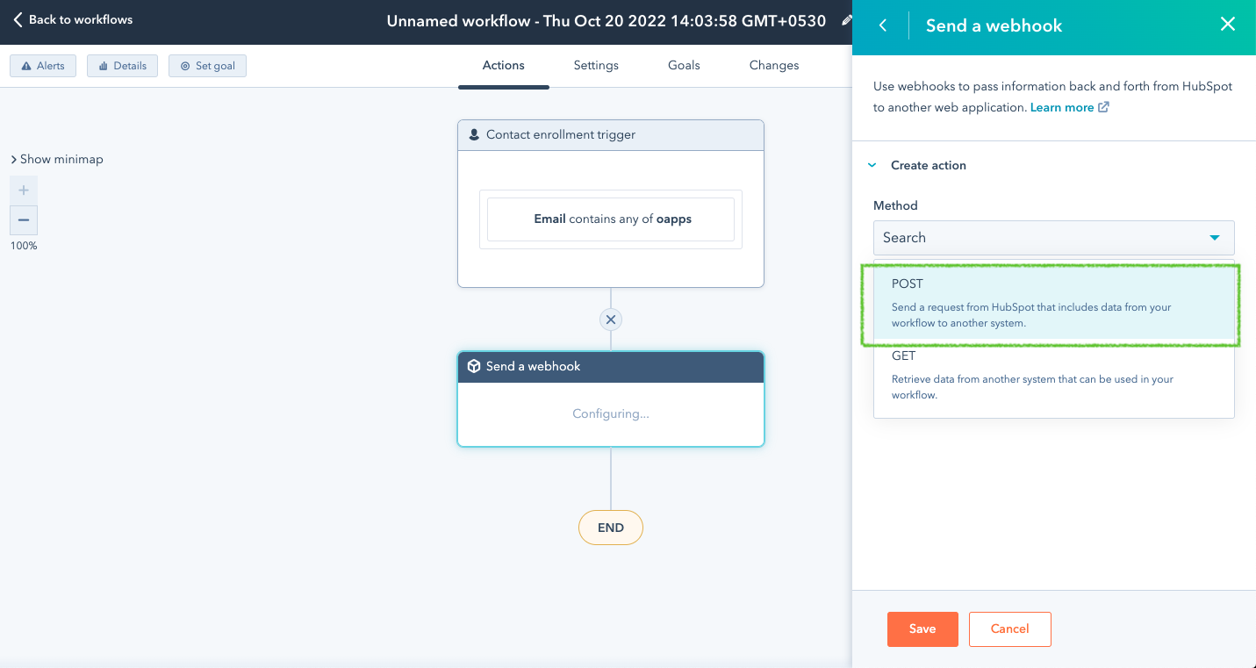
Task: Click the 100% zoom level label
Action: [24, 247]
